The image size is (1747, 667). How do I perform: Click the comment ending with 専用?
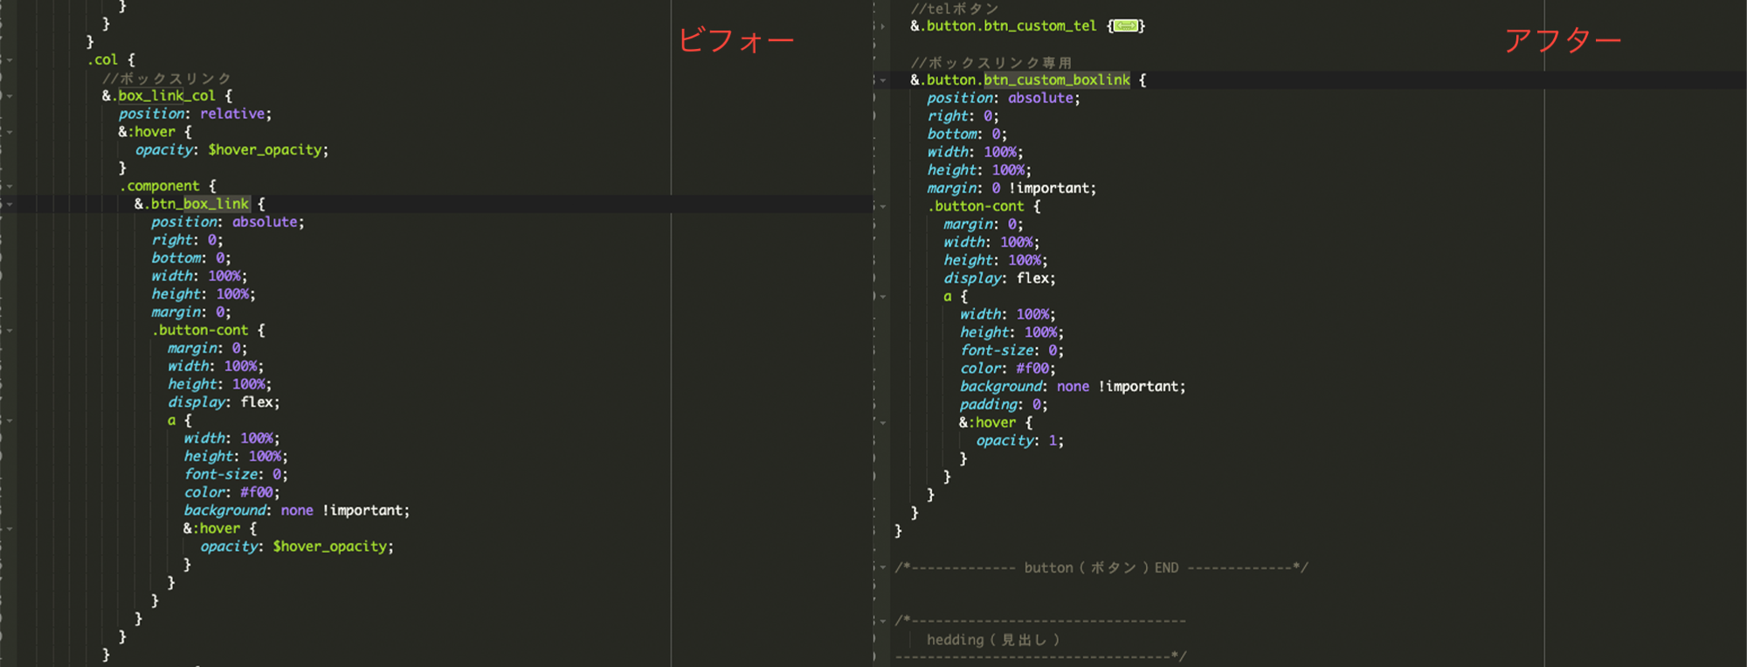tap(991, 63)
